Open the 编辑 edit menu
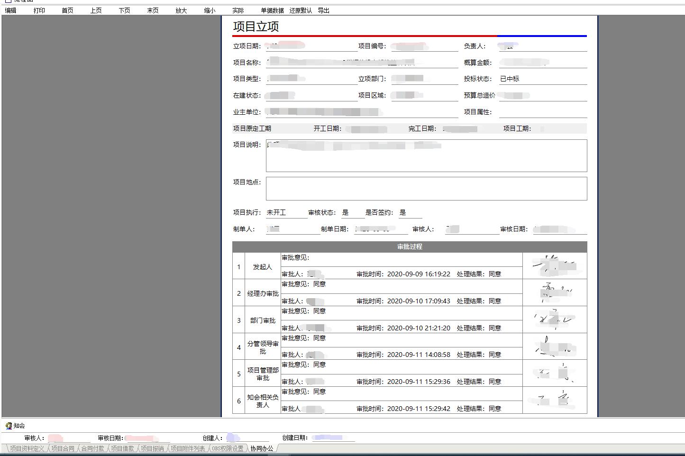 pyautogui.click(x=11, y=10)
